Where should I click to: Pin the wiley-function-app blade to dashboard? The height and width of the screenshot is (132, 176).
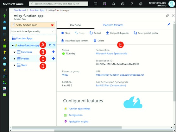[x=167, y=16]
